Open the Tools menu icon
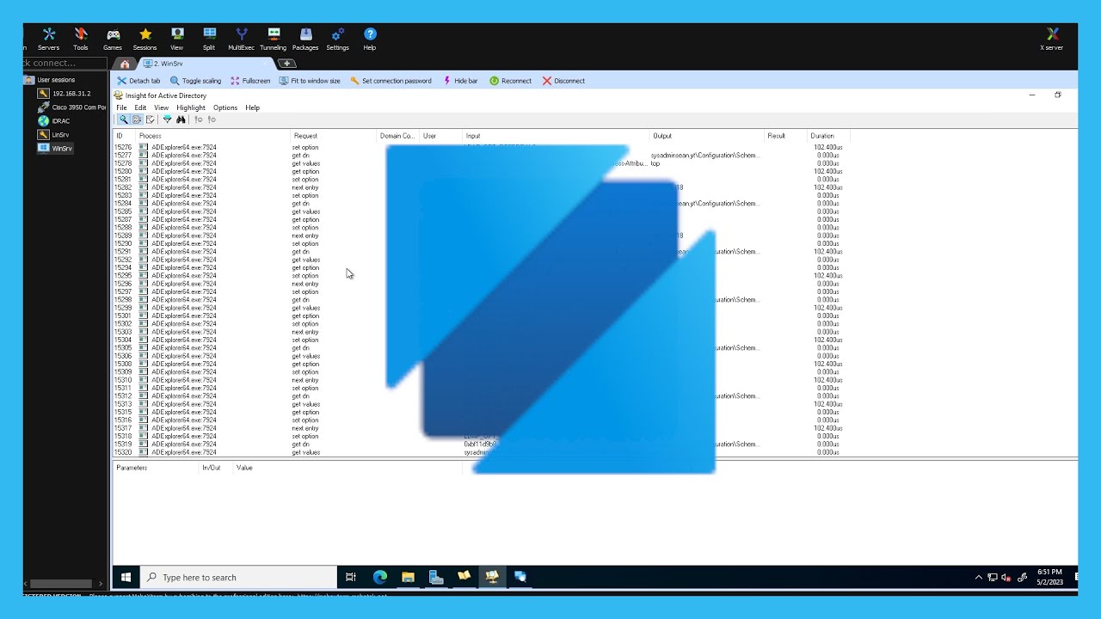The image size is (1101, 619). (x=81, y=39)
